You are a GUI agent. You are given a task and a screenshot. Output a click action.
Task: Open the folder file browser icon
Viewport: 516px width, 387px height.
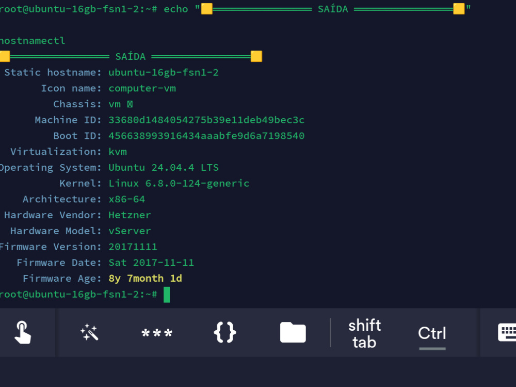pos(293,332)
